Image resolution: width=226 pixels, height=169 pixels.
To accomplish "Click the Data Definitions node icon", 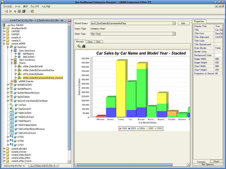I will (x=15, y=51).
